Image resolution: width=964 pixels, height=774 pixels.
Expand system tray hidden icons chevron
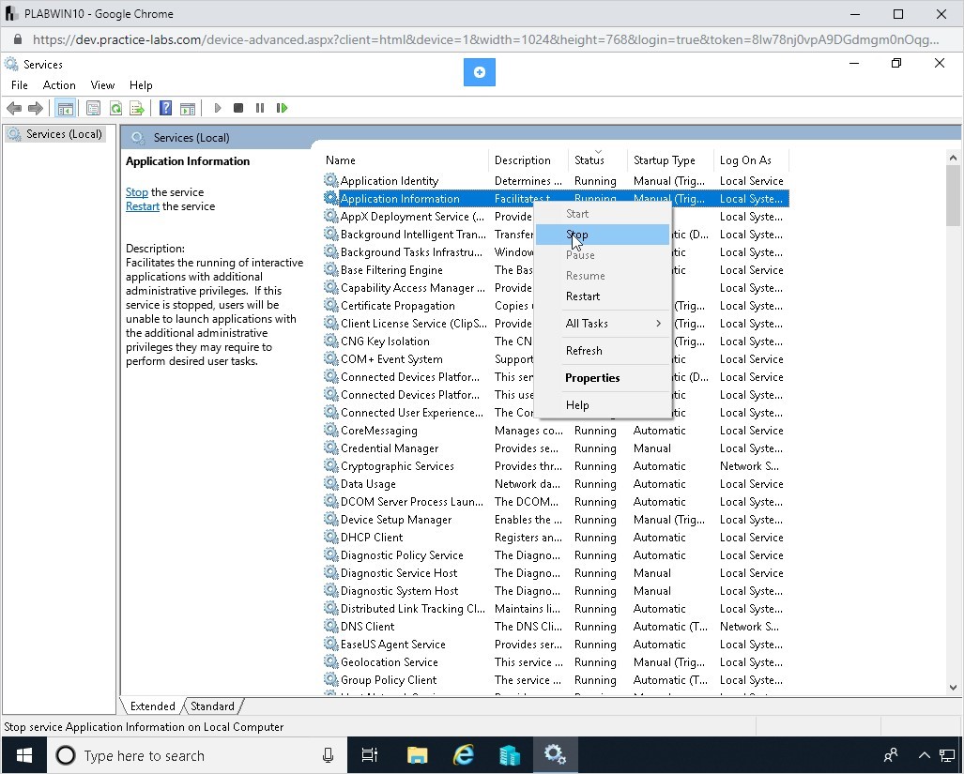924,755
